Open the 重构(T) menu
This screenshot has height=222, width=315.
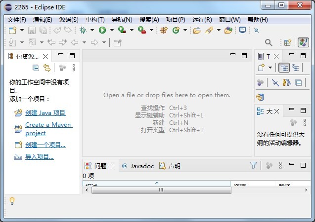[x=95, y=20]
